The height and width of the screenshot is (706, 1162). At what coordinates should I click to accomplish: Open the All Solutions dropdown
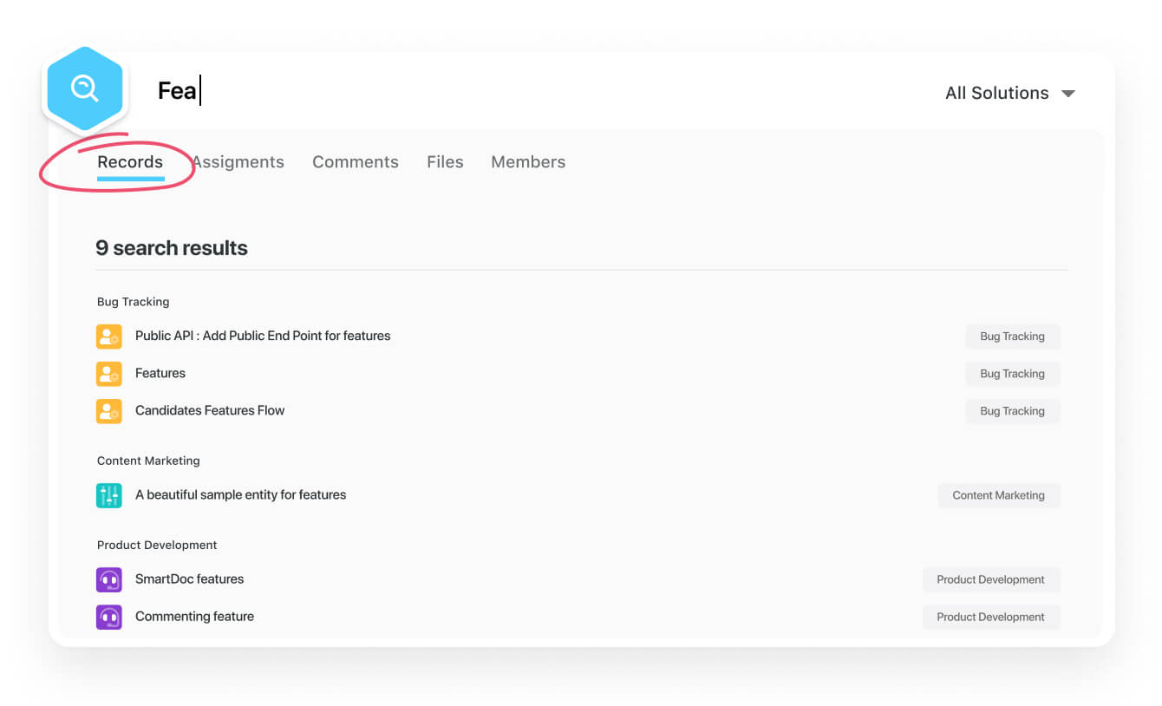coord(1010,93)
